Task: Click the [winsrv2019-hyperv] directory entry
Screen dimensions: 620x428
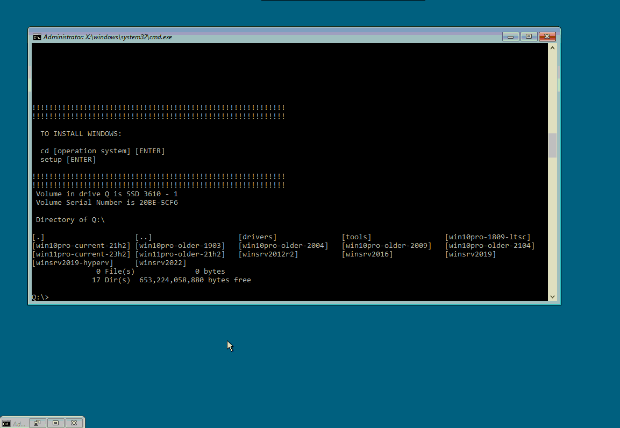Action: point(73,263)
